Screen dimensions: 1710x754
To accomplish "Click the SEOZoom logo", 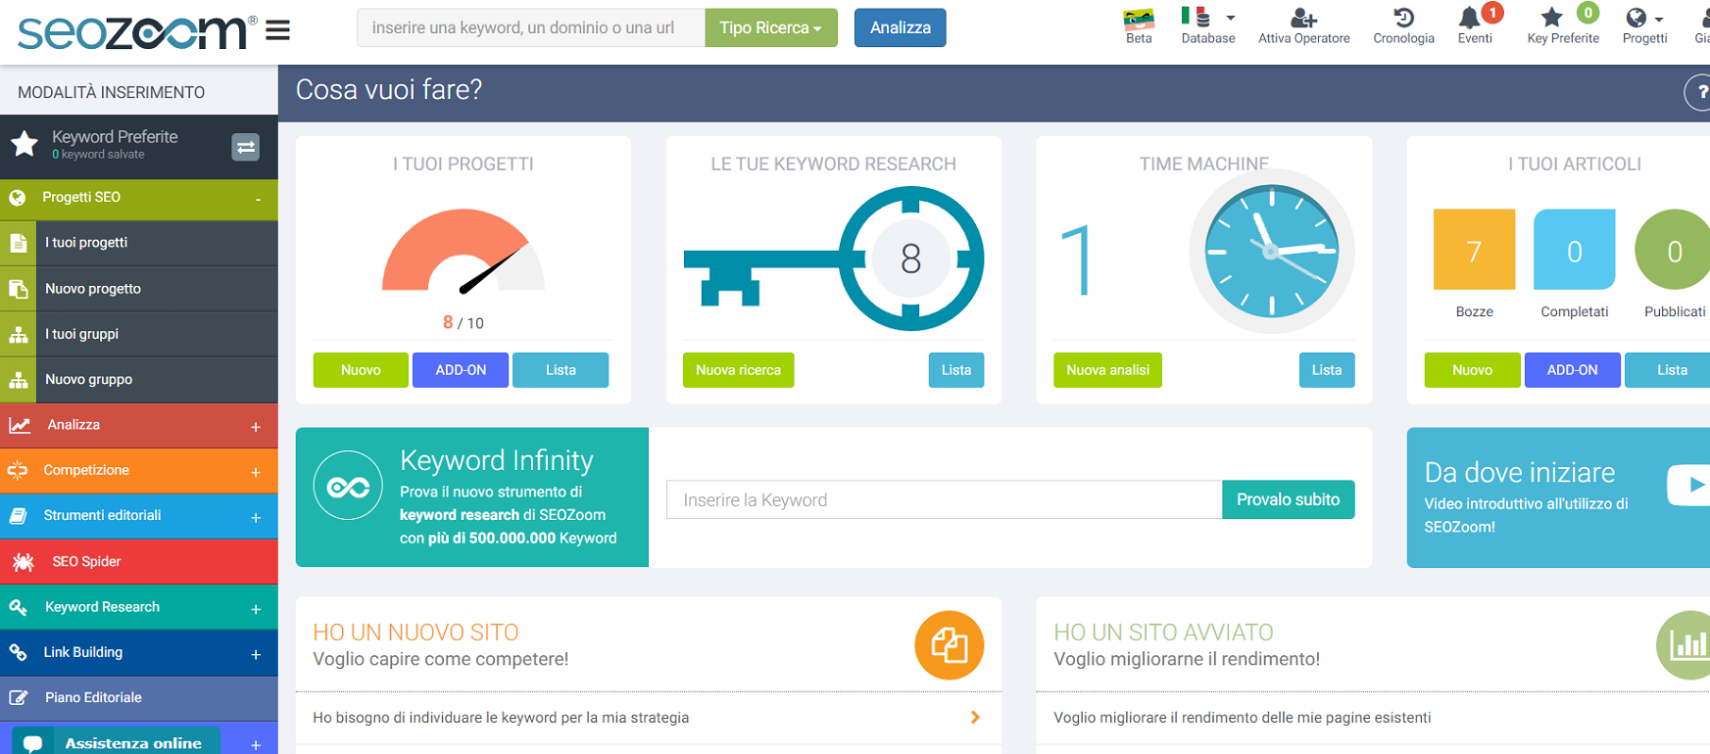I will pos(137,32).
